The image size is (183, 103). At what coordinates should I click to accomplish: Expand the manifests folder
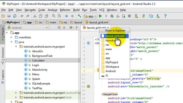pos(11,37)
